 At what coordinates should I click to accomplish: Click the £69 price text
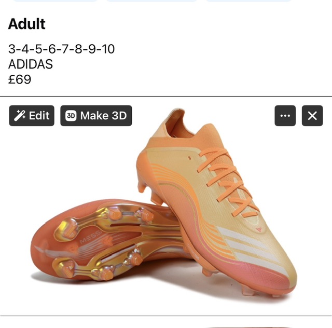click(x=20, y=80)
